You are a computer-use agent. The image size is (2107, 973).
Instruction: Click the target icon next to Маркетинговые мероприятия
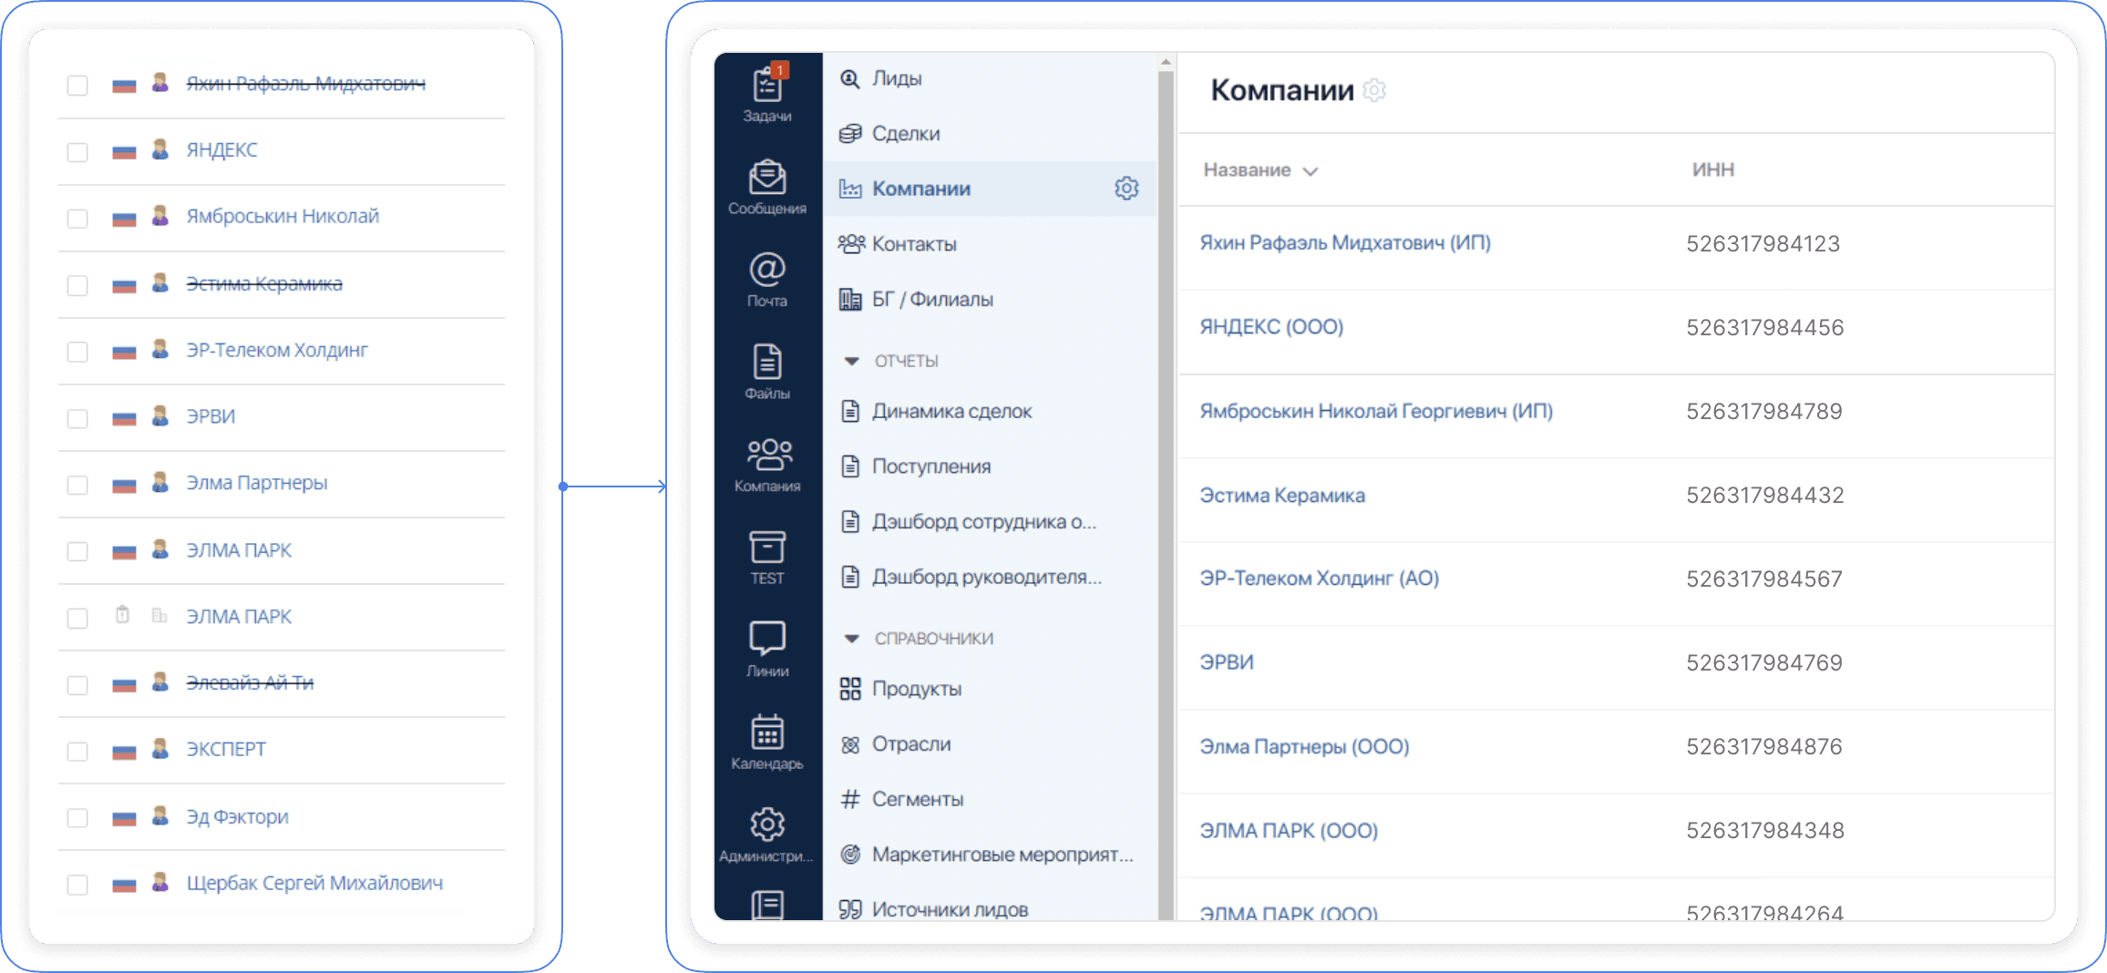click(849, 855)
